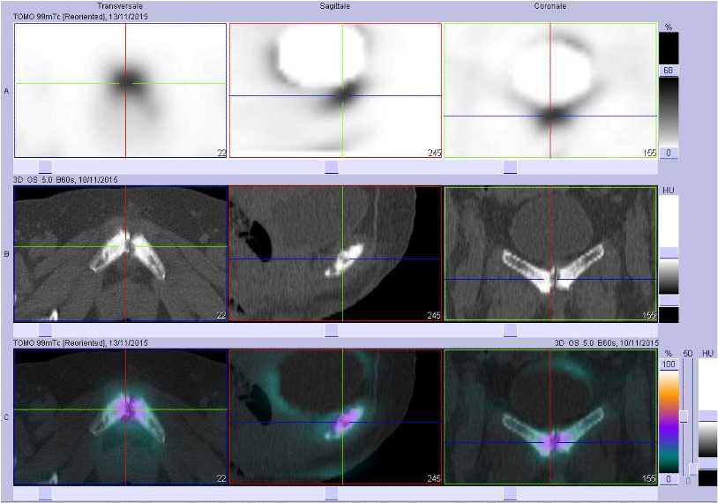
Task: Select the SPECT sagittal view in row A
Action: 335,90
